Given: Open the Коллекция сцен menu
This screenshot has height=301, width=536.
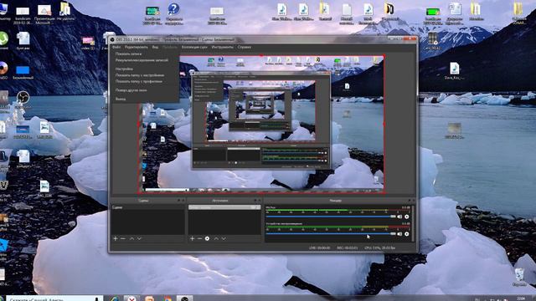Looking at the screenshot, I should [x=194, y=47].
